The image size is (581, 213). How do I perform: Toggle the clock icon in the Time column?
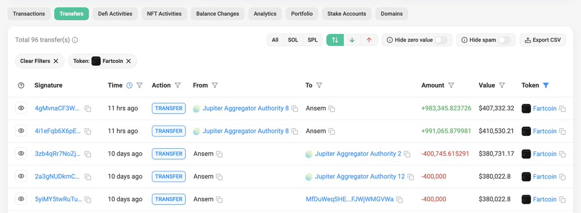tap(129, 85)
